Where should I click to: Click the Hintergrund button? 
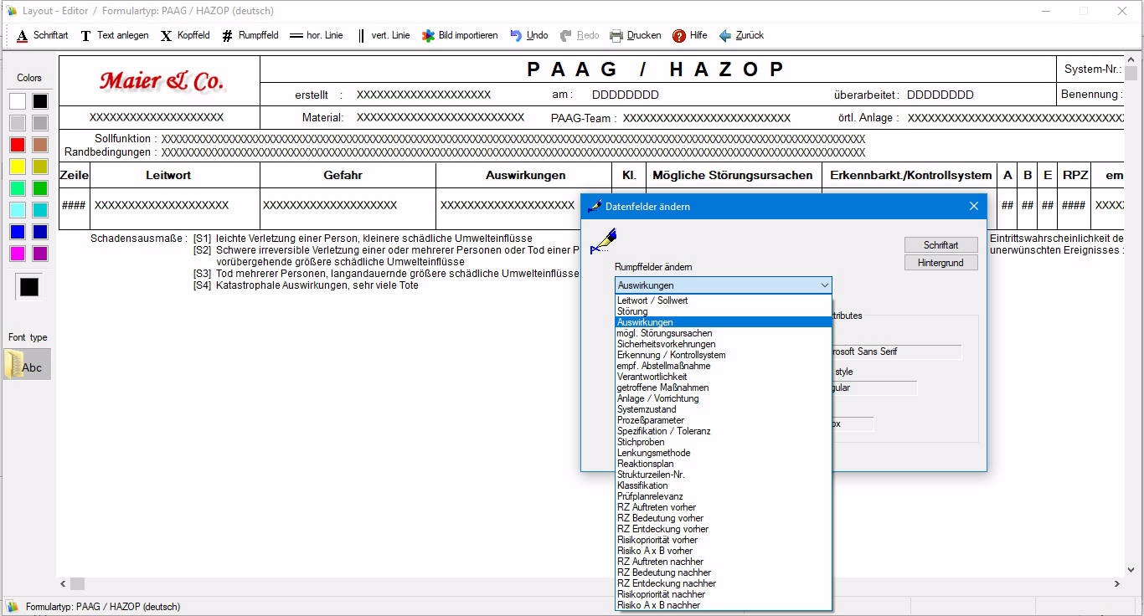[x=940, y=263]
